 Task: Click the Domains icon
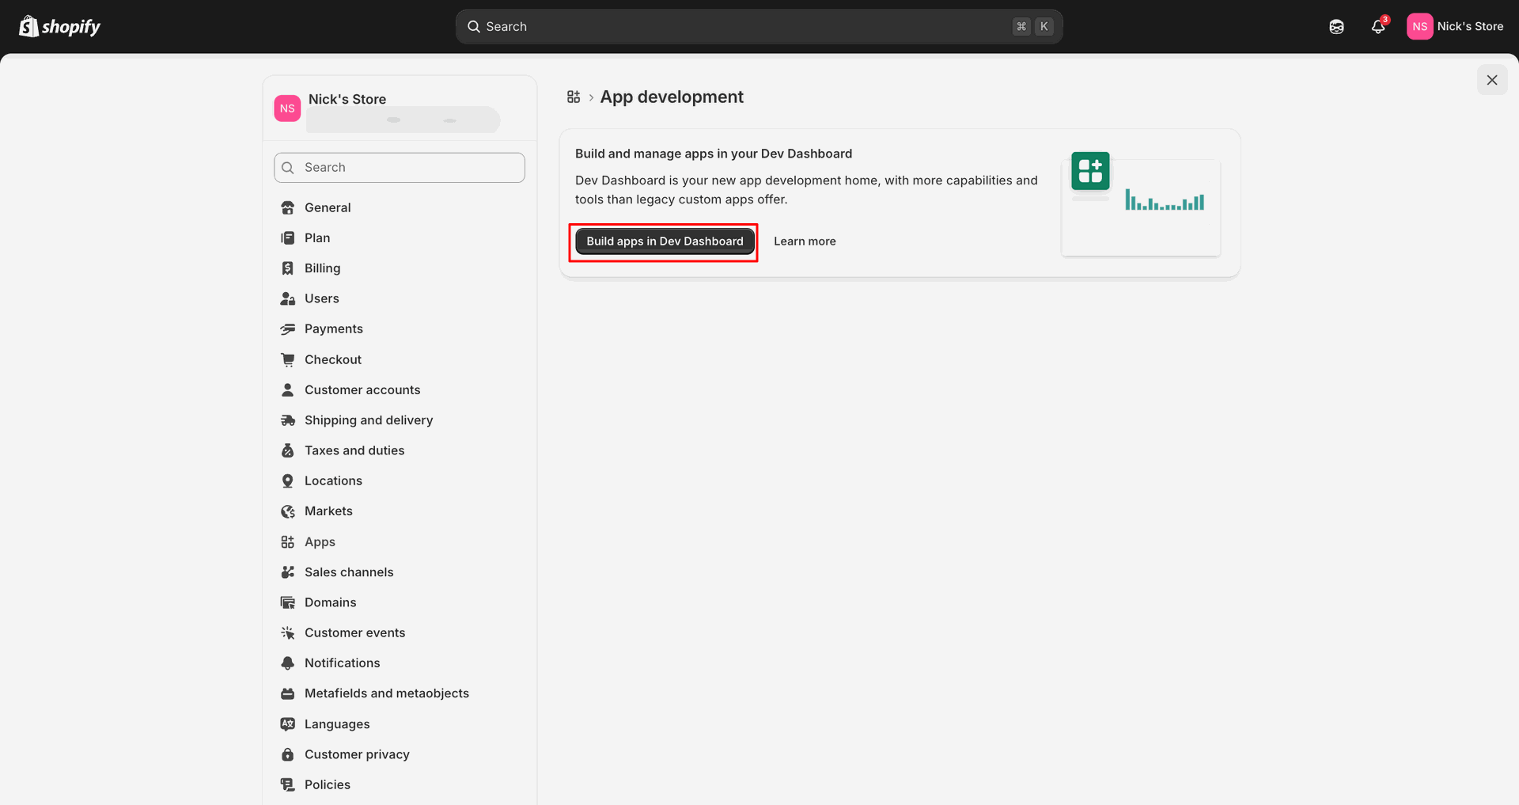coord(288,602)
